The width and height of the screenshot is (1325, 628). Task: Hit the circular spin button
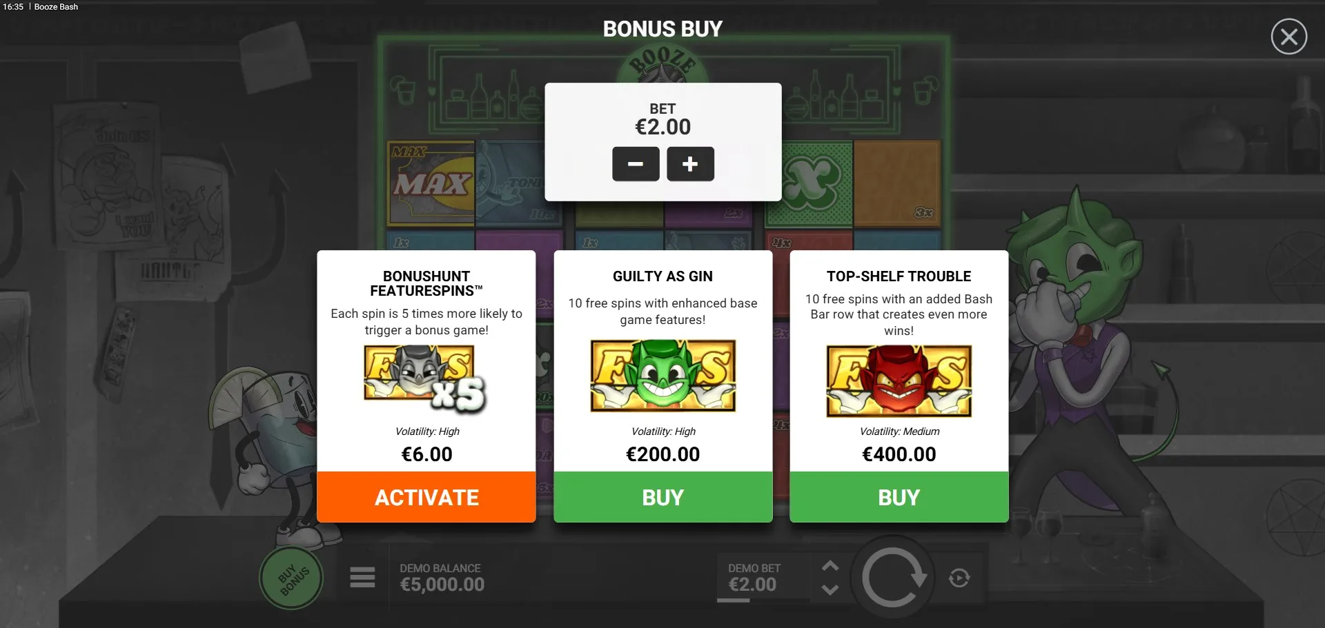892,578
